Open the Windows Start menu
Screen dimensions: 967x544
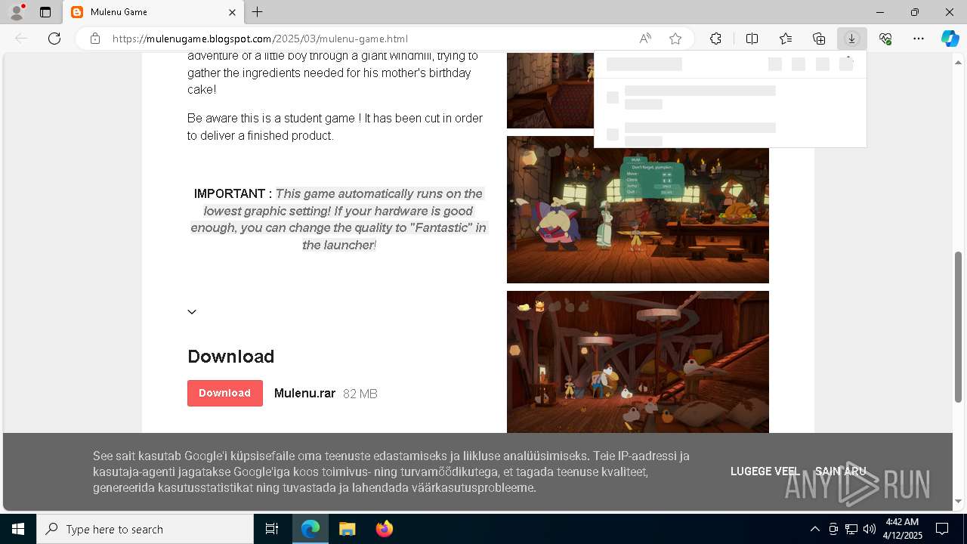pos(18,529)
